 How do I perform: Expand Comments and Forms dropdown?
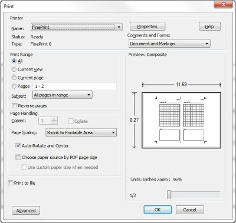169,44
